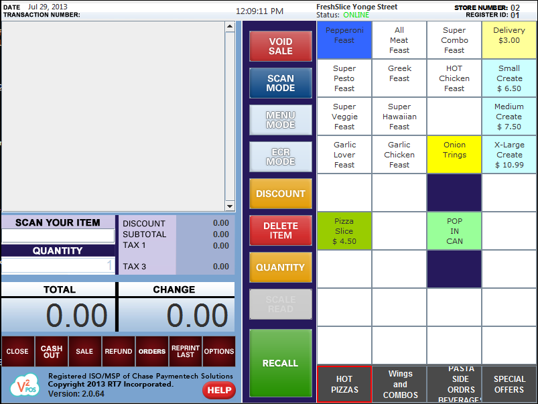Switch to SCAN MODE
538x404 pixels.
point(280,83)
